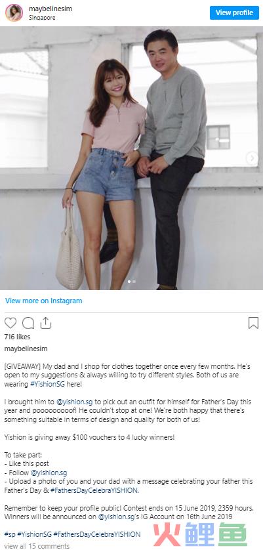Open the Singapore location tag
263x550 pixels.
click(42, 18)
